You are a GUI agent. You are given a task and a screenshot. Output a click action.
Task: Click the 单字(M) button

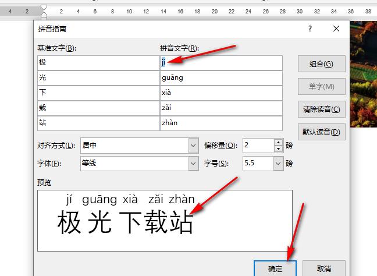pyautogui.click(x=322, y=86)
